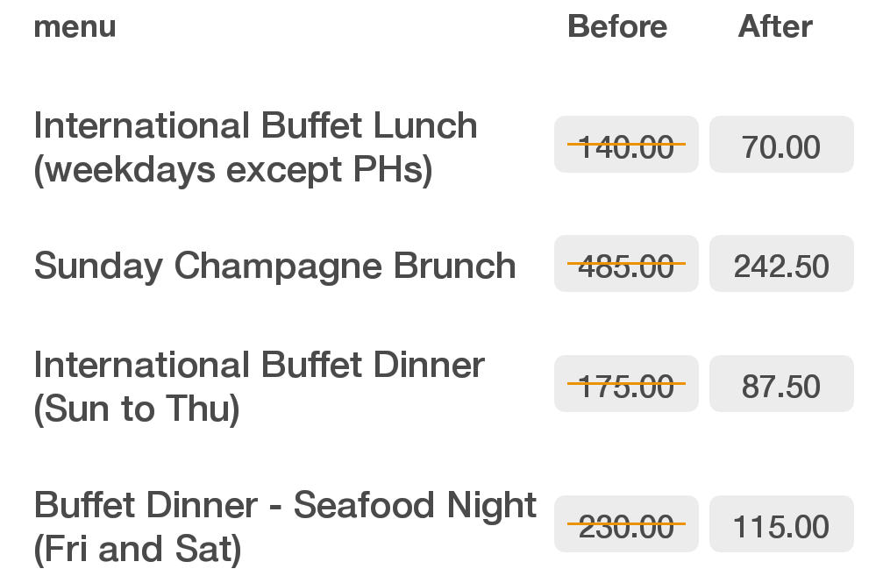Image resolution: width=883 pixels, height=576 pixels.
Task: Select the 87.50 discounted price
Action: click(x=781, y=385)
